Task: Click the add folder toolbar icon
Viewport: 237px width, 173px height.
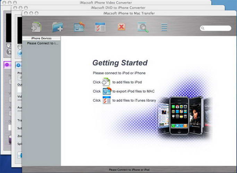Action: [58, 27]
